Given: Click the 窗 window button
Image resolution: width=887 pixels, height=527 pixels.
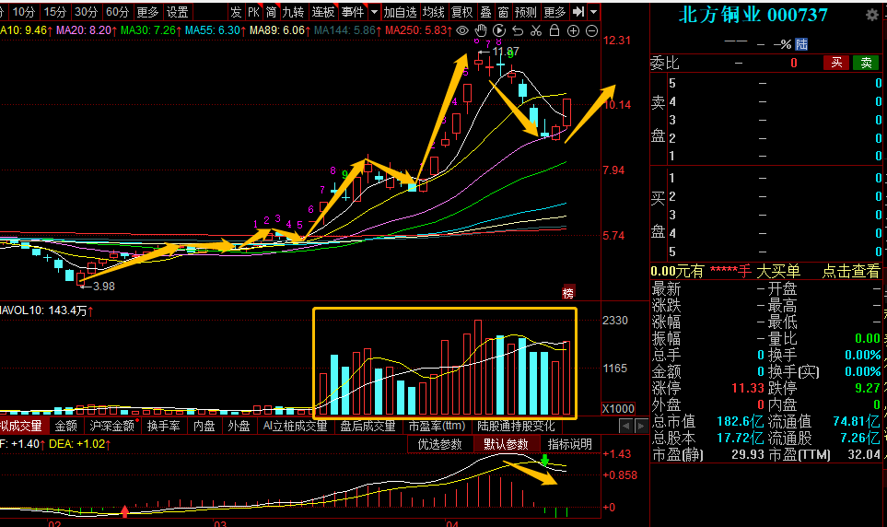Looking at the screenshot, I should pos(504,11).
